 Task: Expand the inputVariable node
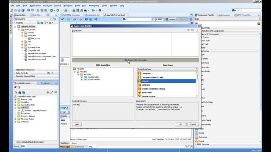tap(82, 77)
